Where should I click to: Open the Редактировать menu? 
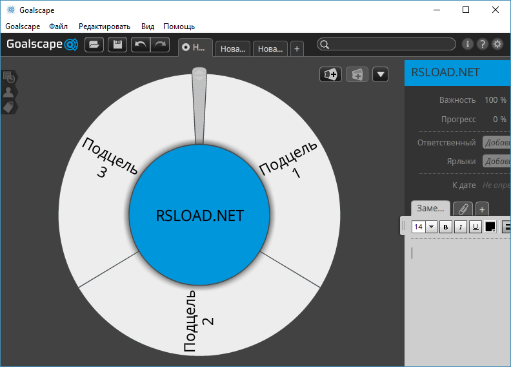105,26
